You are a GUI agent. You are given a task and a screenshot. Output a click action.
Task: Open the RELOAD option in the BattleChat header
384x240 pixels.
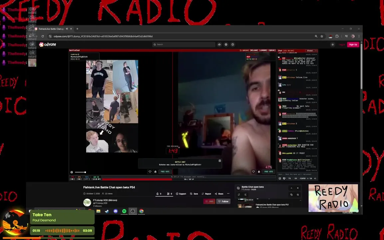click(254, 50)
